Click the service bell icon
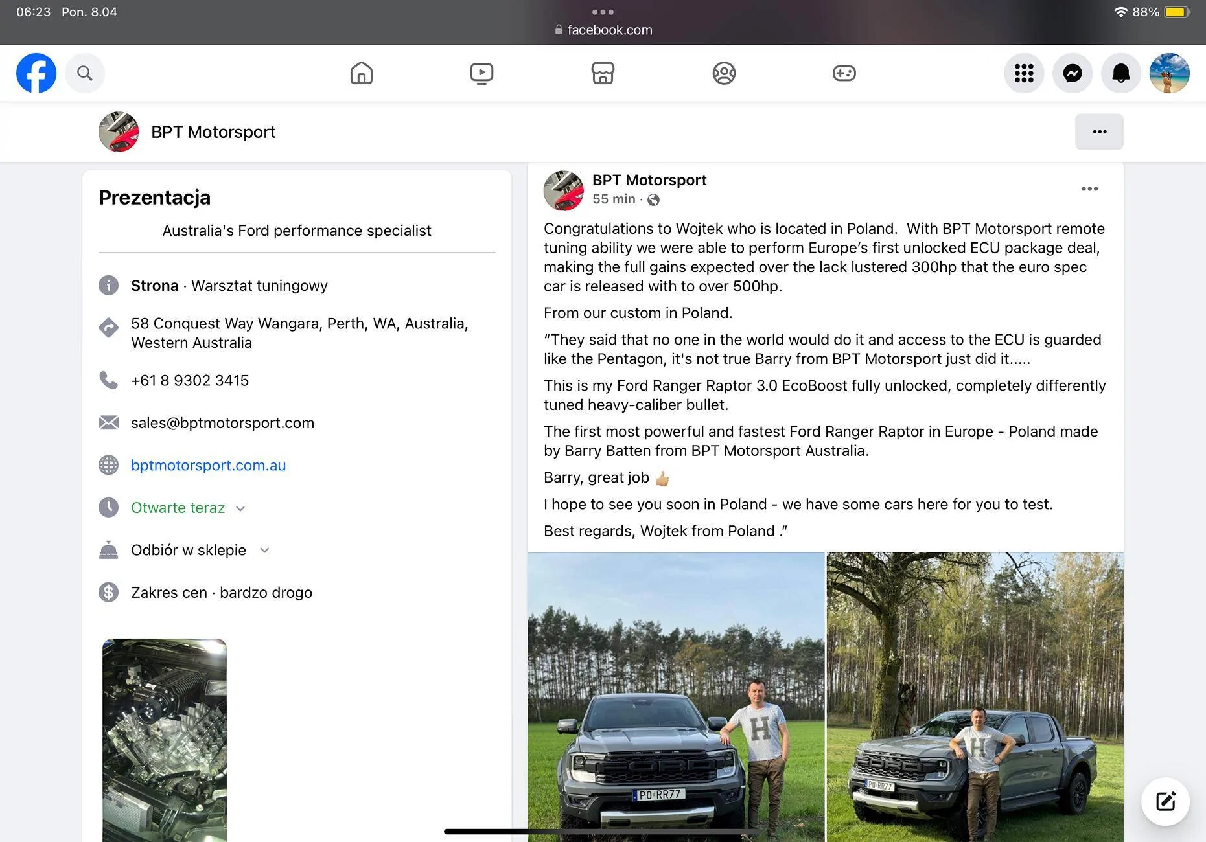1206x842 pixels. [x=109, y=550]
